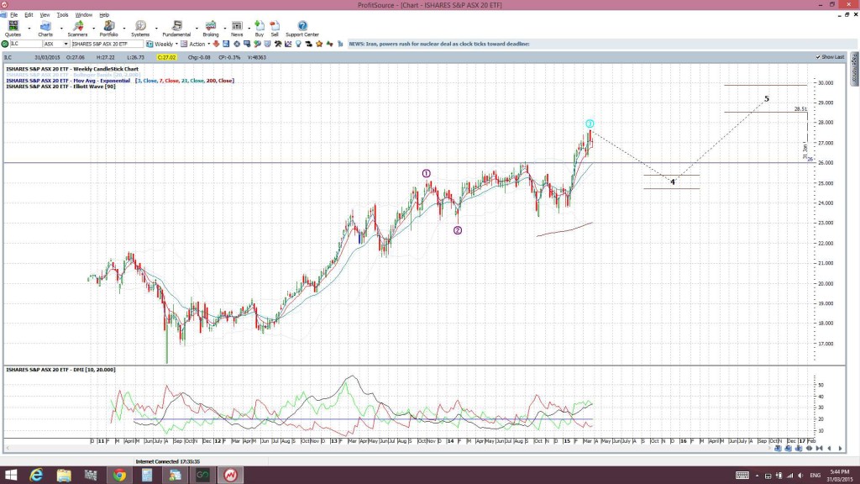Expand the Portfolio dropdown arrow
The image size is (860, 484).
pos(124,28)
